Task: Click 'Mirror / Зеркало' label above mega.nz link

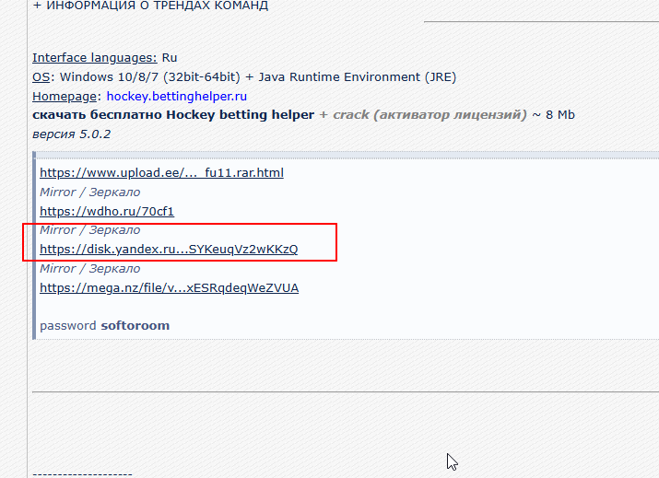Action: coord(90,269)
